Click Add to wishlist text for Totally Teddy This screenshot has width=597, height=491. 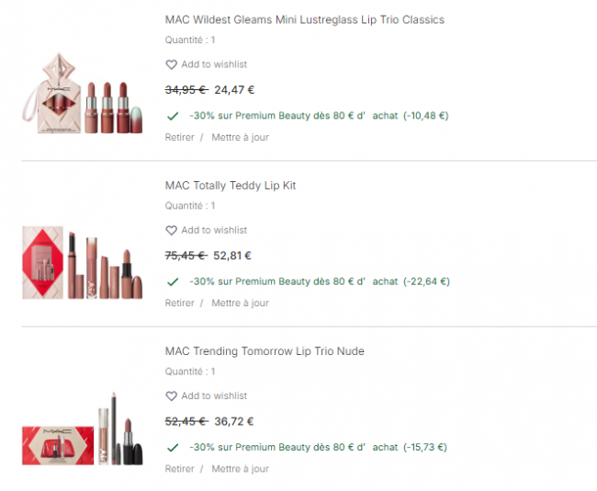coord(214,230)
